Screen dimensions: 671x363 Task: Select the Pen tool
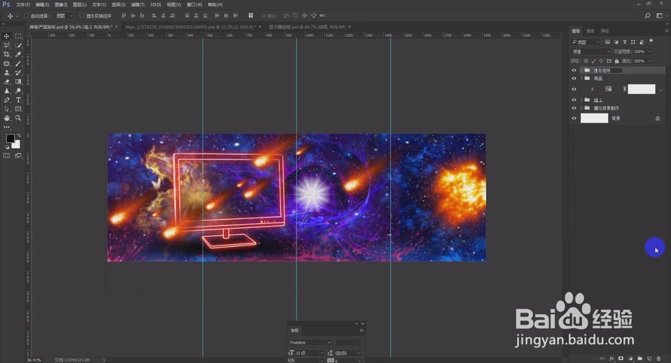[7, 100]
